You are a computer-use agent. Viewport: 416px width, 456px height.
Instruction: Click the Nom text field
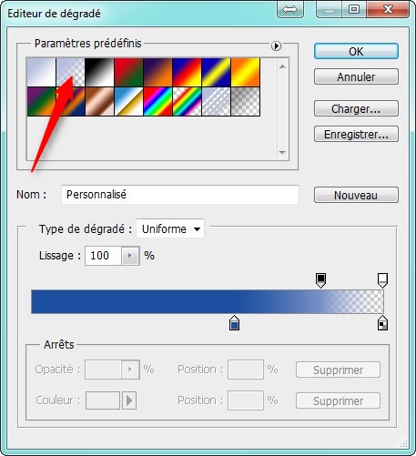coord(180,195)
